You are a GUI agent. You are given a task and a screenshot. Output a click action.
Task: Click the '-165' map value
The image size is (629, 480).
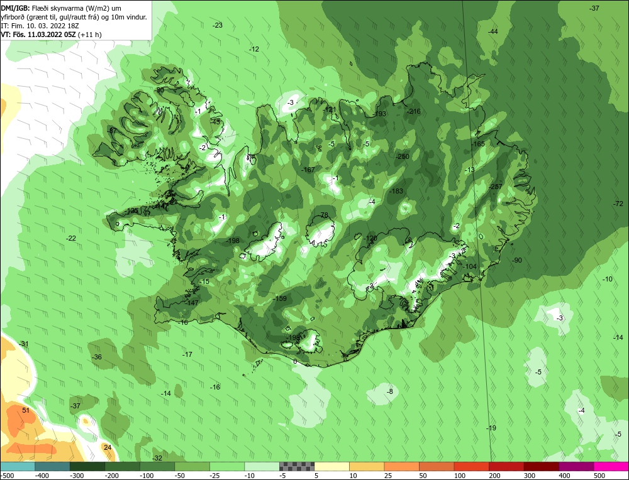point(478,144)
